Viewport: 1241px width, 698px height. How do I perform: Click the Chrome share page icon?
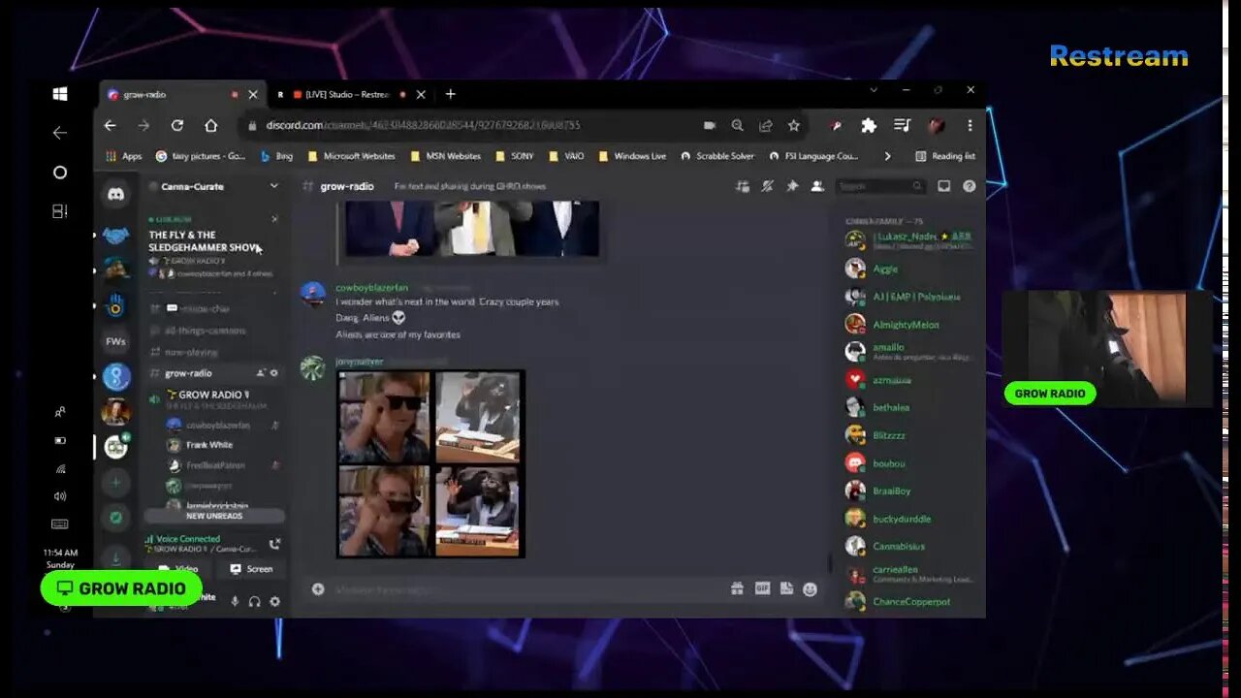(x=766, y=125)
